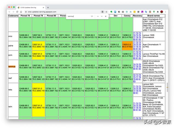The height and width of the screenshot is (128, 175).
Task: Click the Pinned 79 column header
Action: tap(38, 16)
